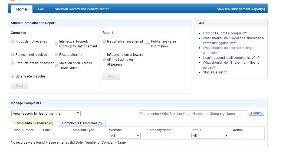The width and height of the screenshot is (286, 152).
Task: Open 'How do I submit a complaint?' link
Action: pyautogui.click(x=225, y=33)
